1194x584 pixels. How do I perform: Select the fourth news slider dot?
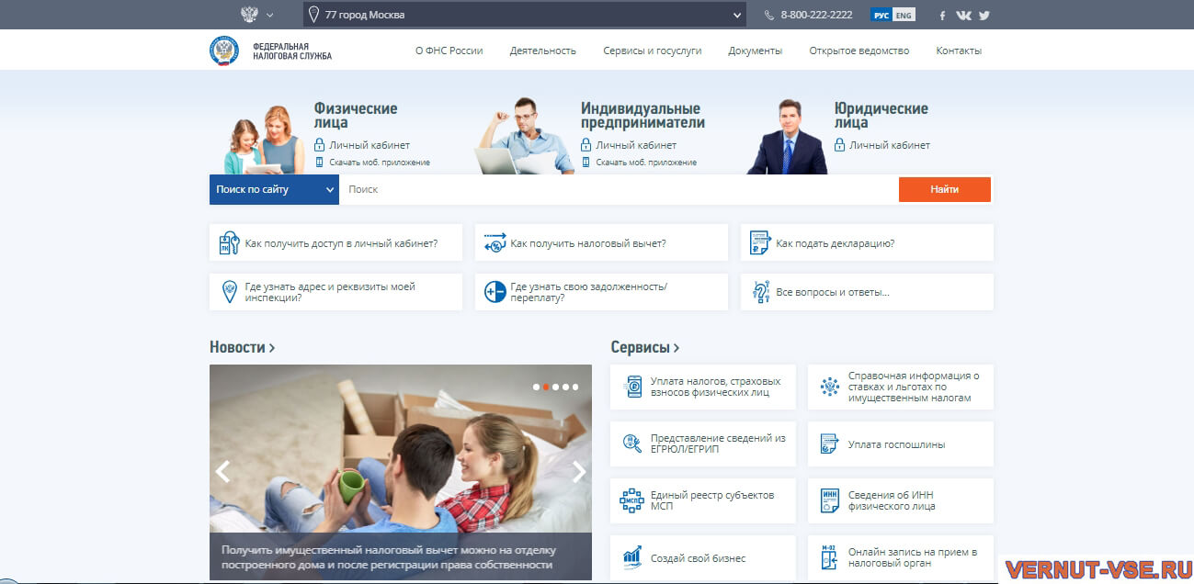567,387
